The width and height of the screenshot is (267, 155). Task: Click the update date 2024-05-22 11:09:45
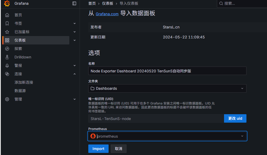click(x=184, y=37)
